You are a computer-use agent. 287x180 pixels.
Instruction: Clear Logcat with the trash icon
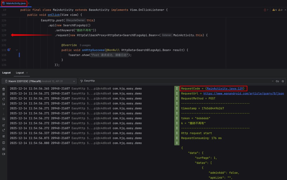3,89
